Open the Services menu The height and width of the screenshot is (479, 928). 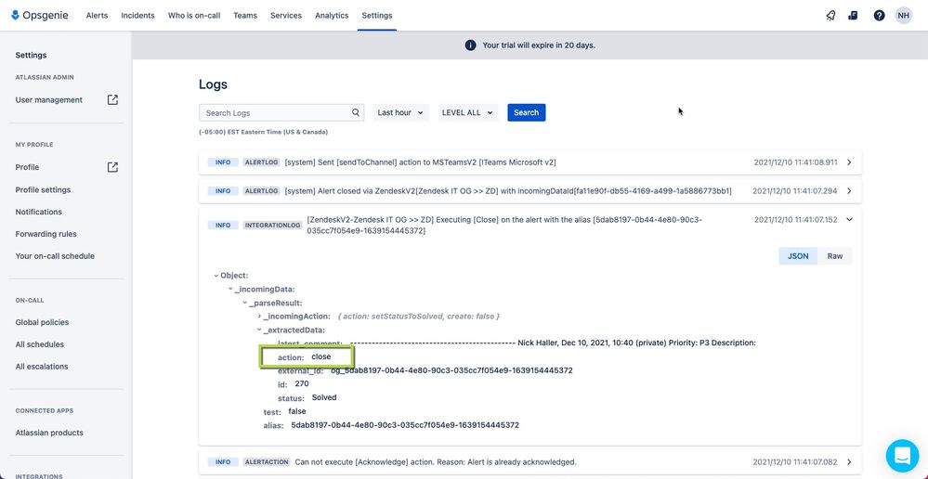tap(286, 16)
